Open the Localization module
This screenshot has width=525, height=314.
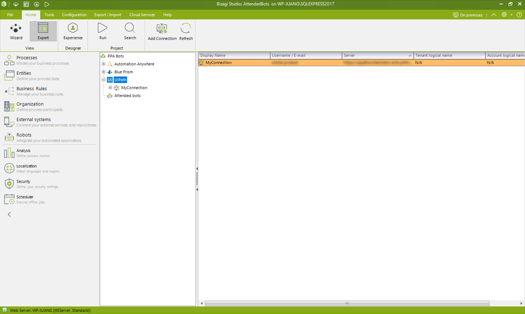[50, 168]
